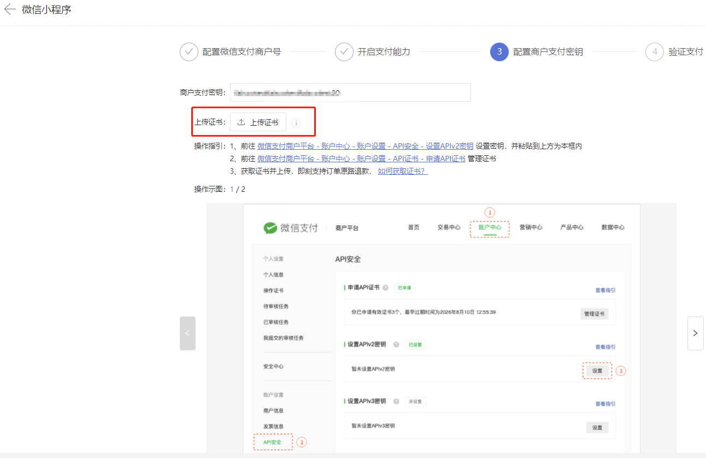Viewport: 706px width, 458px height.
Task: Click help icon next to 申请API证书
Action: tap(385, 288)
